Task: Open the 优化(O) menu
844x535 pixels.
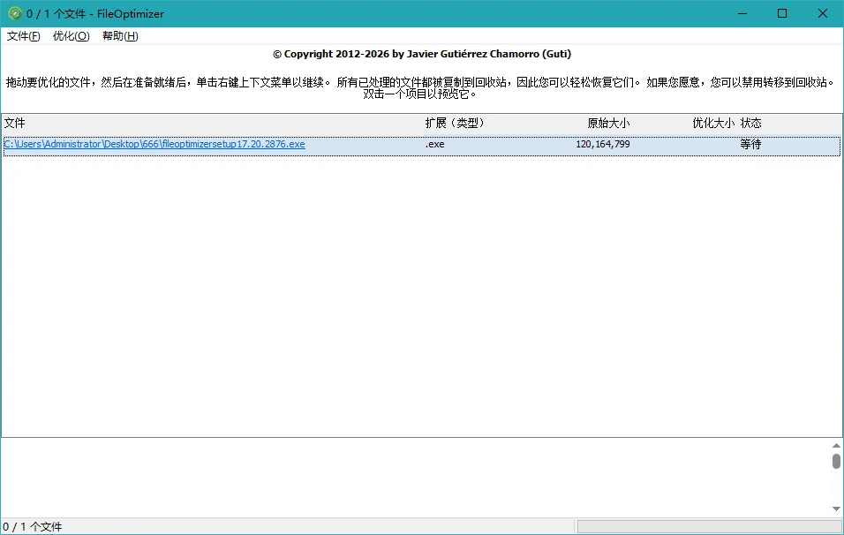Action: [71, 36]
